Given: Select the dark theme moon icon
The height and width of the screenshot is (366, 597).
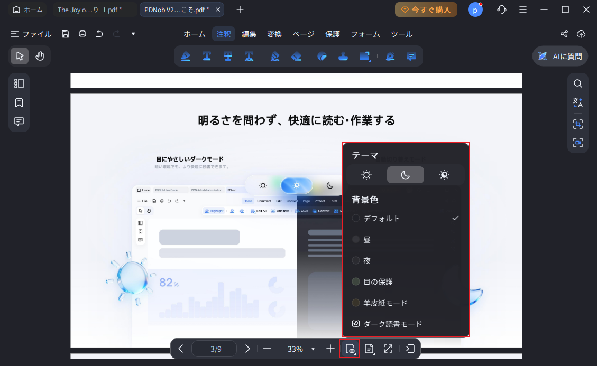Looking at the screenshot, I should (x=405, y=174).
